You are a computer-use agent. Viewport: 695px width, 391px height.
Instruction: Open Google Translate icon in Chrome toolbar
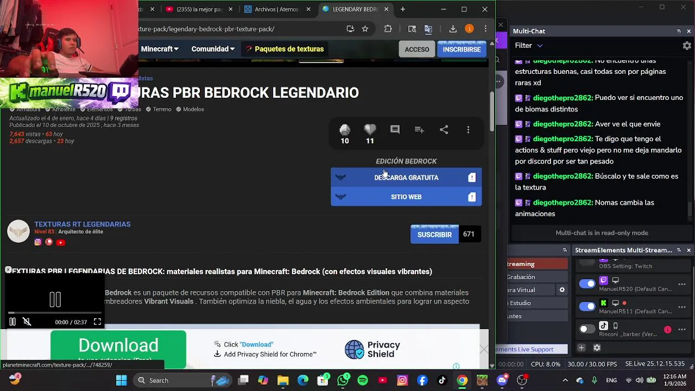[x=428, y=29]
